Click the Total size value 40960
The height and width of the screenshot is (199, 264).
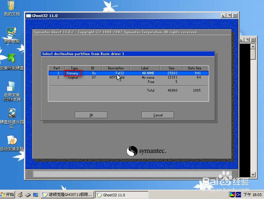coord(172,90)
